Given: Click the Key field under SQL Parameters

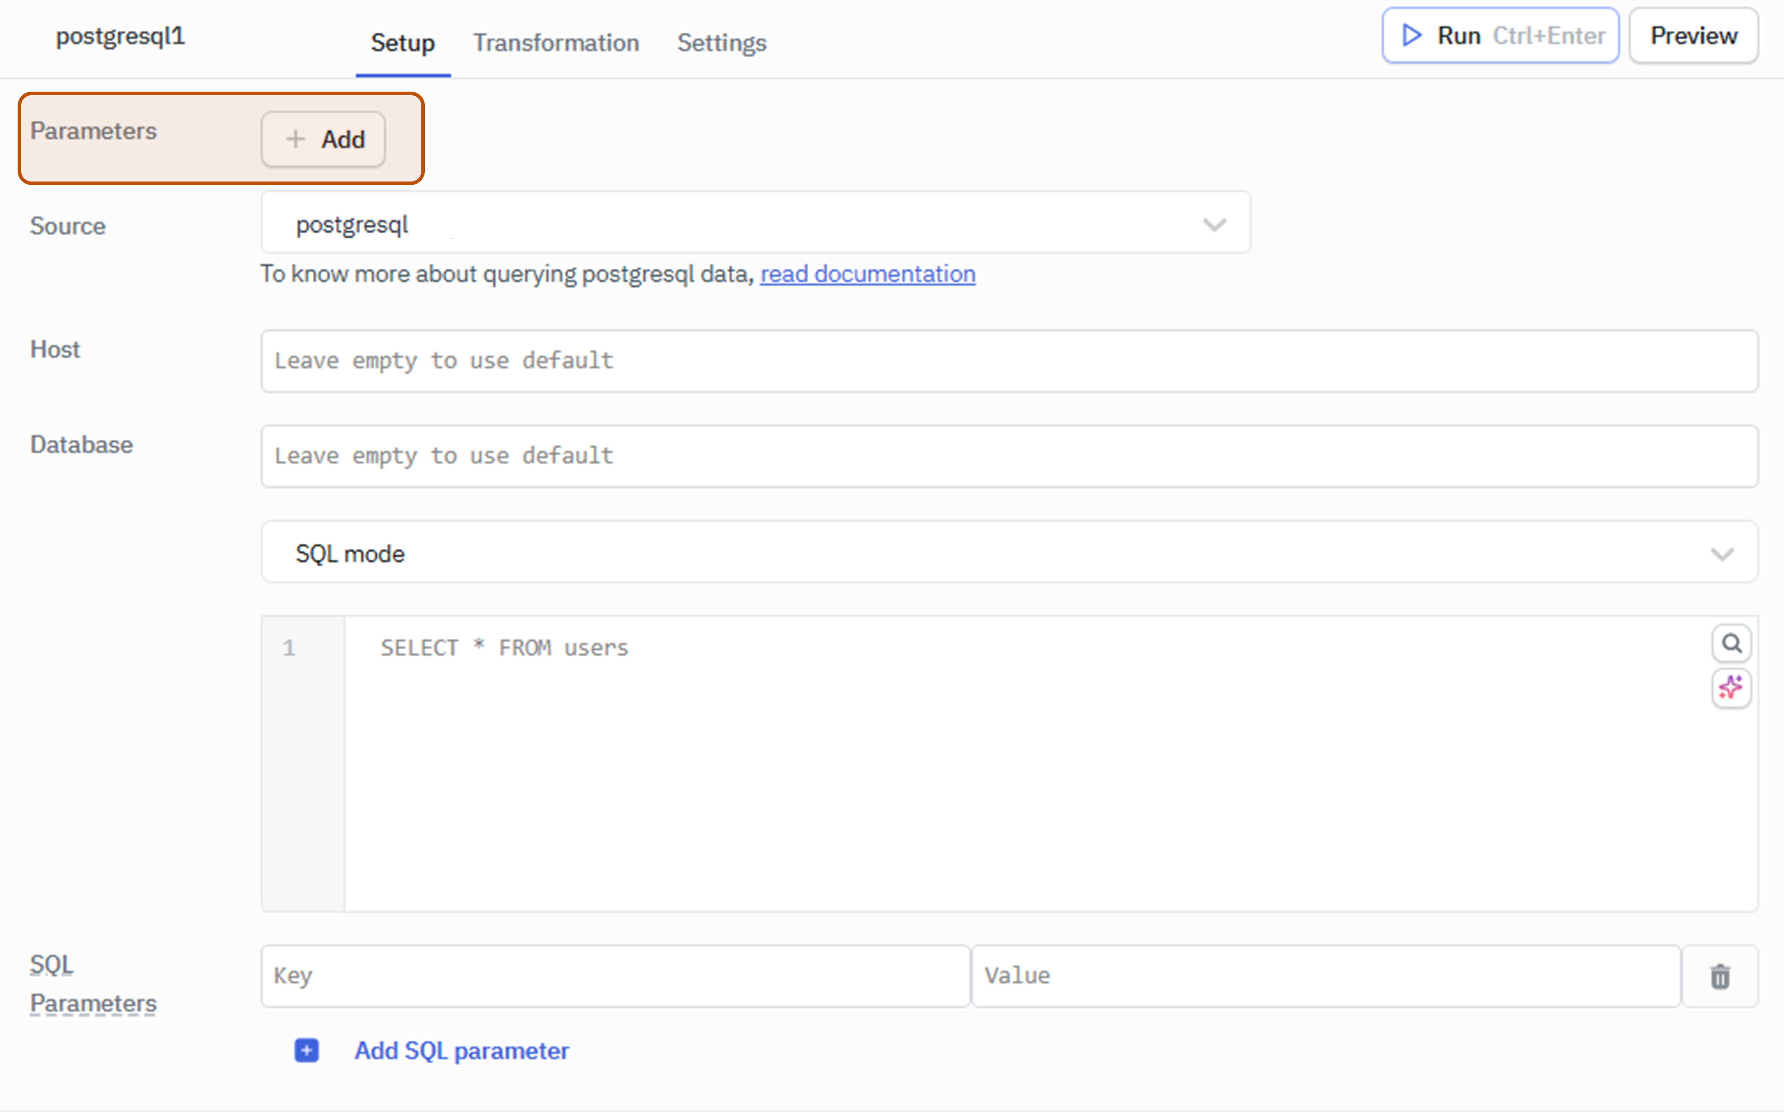Looking at the screenshot, I should (615, 976).
